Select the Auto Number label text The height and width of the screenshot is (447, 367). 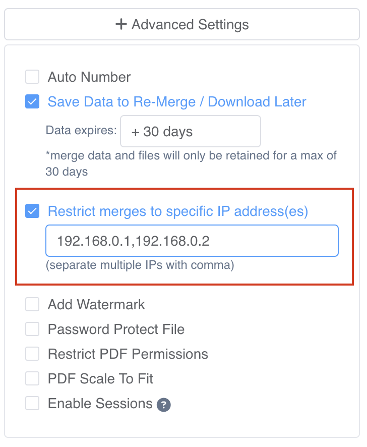89,77
